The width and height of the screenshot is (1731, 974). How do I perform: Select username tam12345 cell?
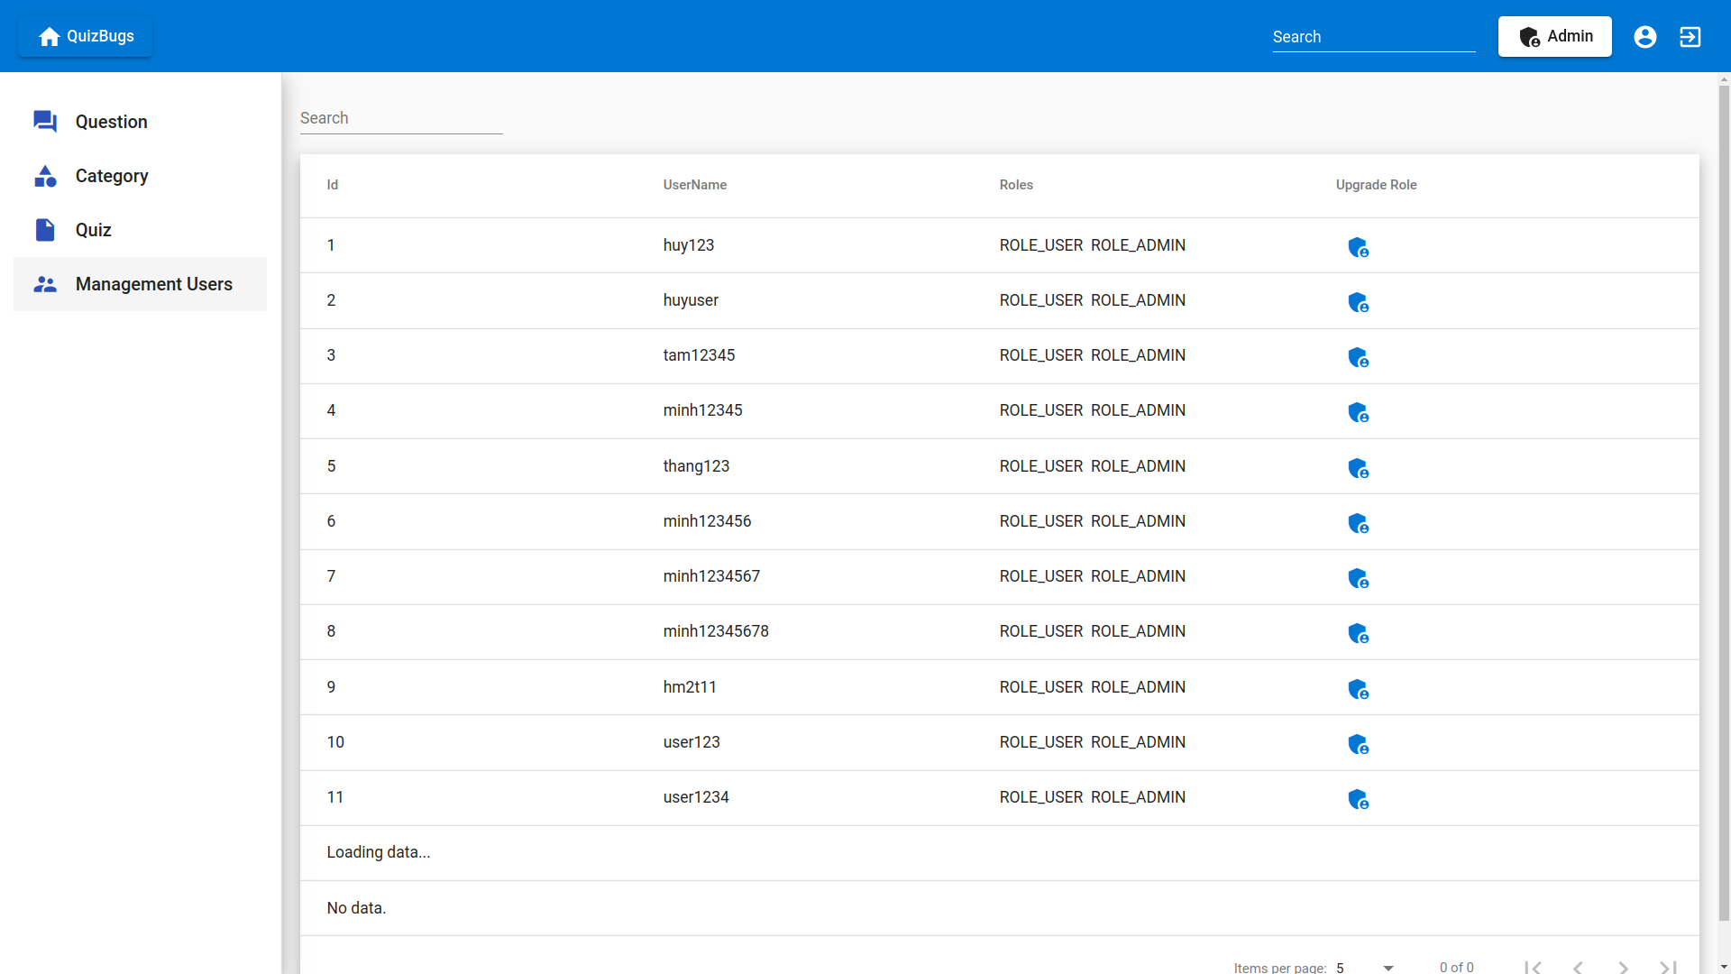700,355
